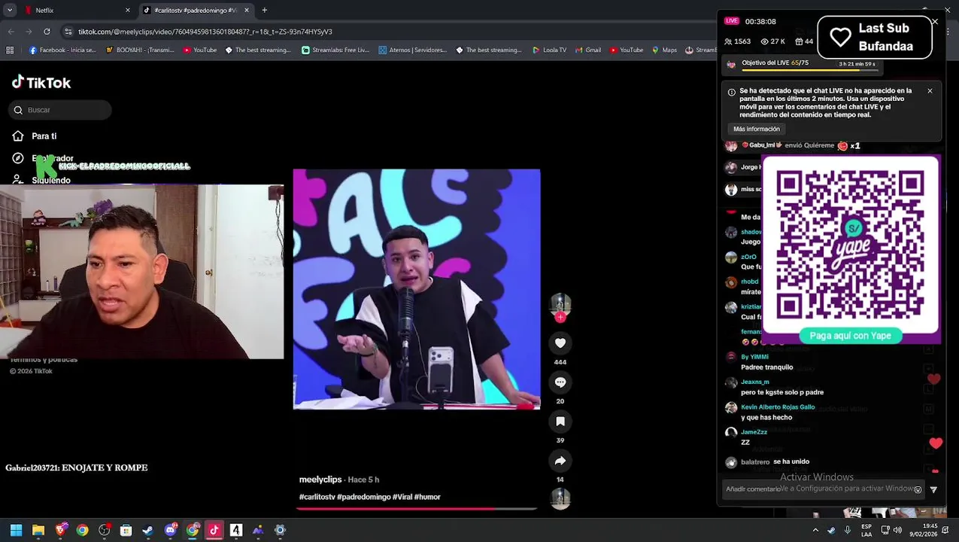Switch to the #carlitostv TikTok tab

(196, 10)
